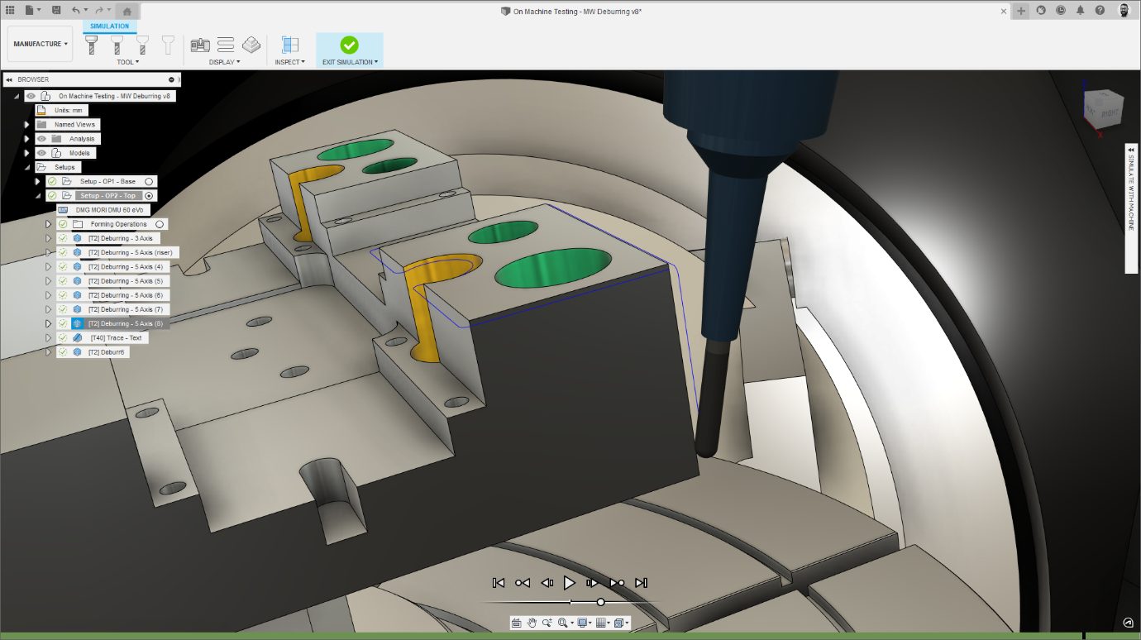
Task: Activate the Pan tool in view toolbar
Action: coord(532,622)
